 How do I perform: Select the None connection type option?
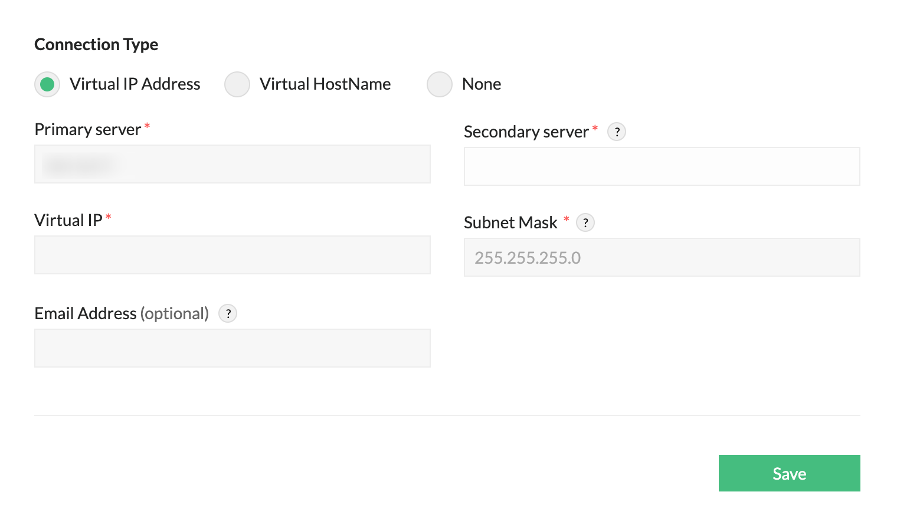tap(440, 84)
